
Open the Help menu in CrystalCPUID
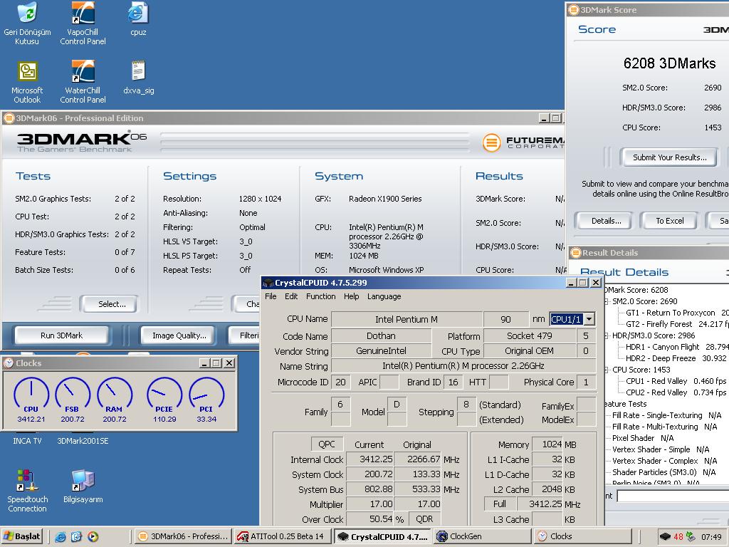click(x=352, y=296)
